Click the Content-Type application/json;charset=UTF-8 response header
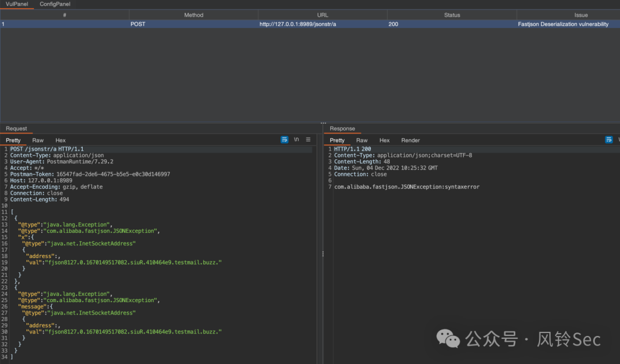Screen dimensions: 620x364 pyautogui.click(x=403, y=155)
